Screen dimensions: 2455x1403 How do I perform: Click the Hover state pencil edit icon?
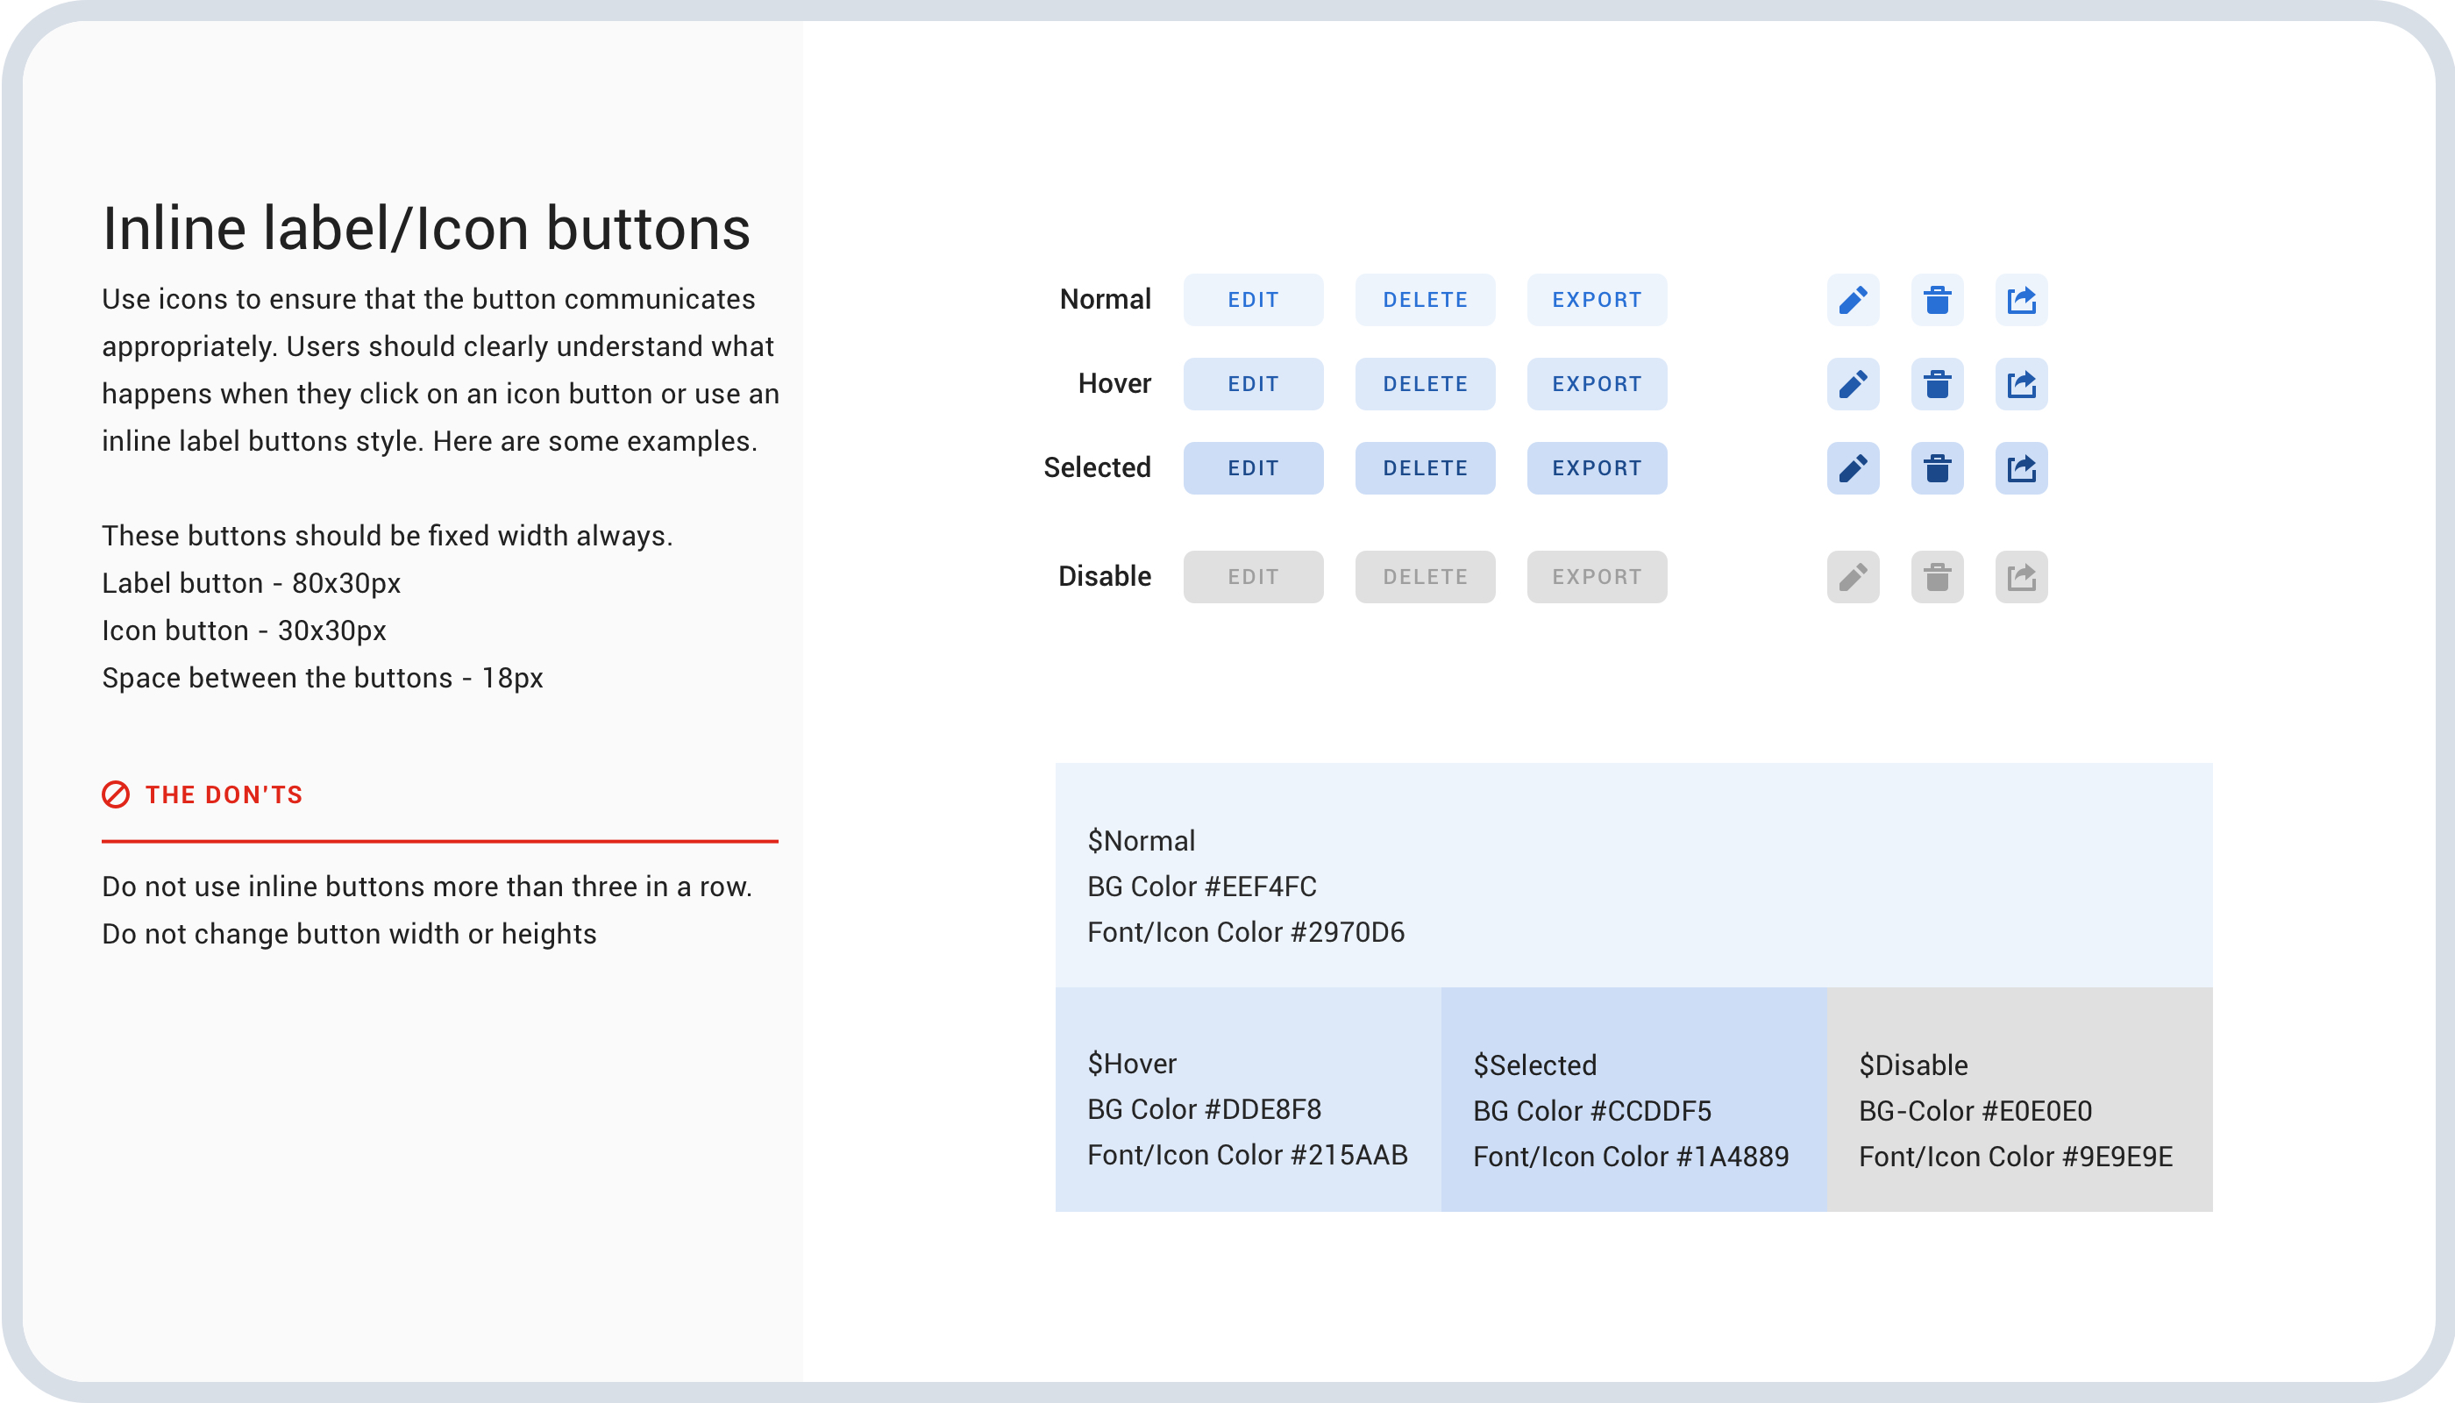(1853, 383)
